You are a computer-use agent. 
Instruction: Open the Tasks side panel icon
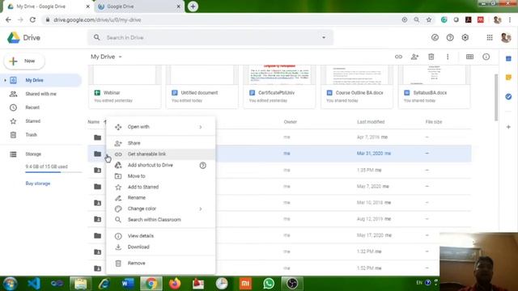click(508, 97)
